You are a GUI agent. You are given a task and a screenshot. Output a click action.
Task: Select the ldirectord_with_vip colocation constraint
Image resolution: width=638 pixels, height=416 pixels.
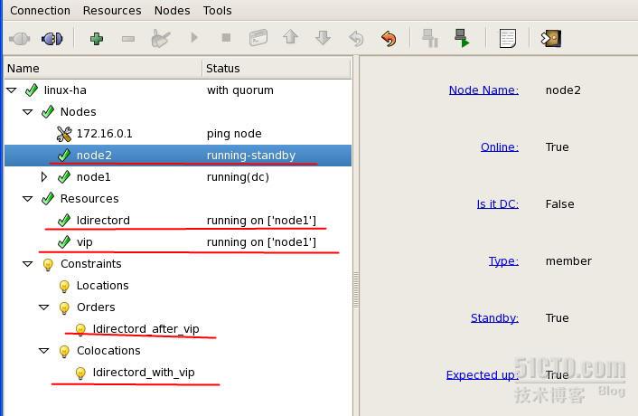point(178,372)
